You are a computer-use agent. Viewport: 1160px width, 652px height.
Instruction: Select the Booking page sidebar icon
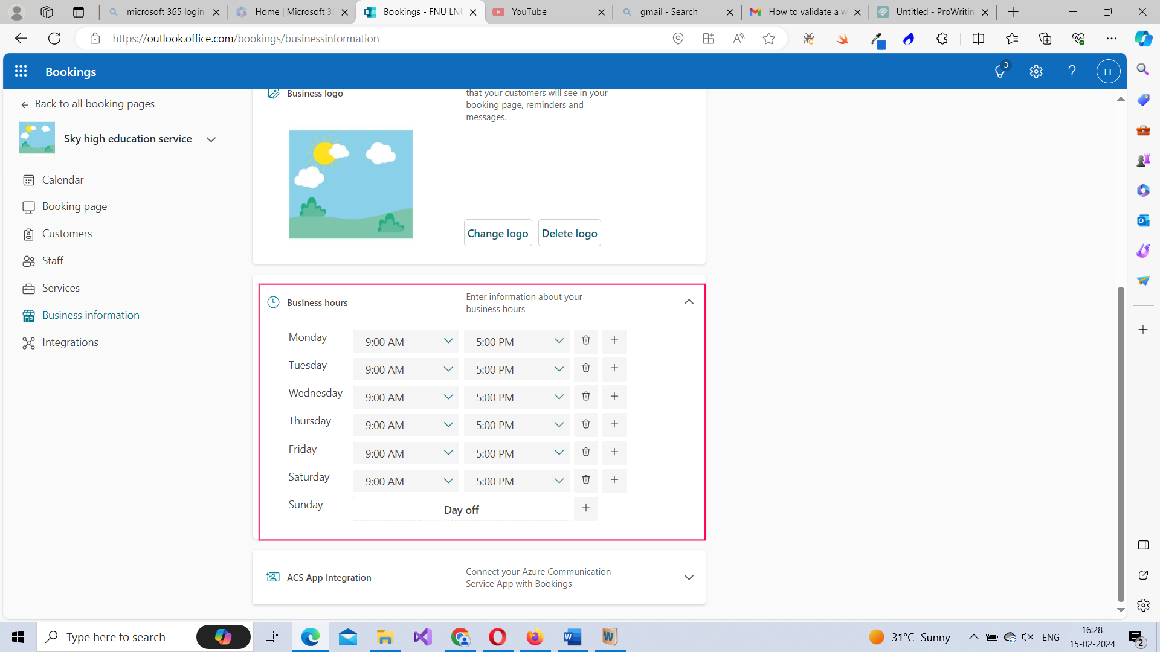point(29,206)
